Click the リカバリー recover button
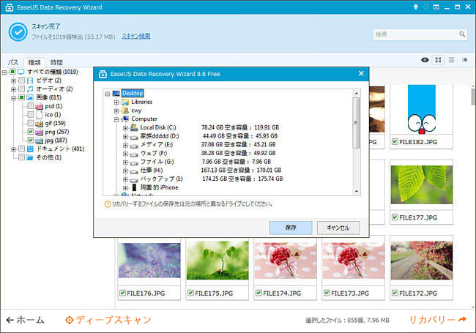Screen dimensions: 476x333 (438, 319)
